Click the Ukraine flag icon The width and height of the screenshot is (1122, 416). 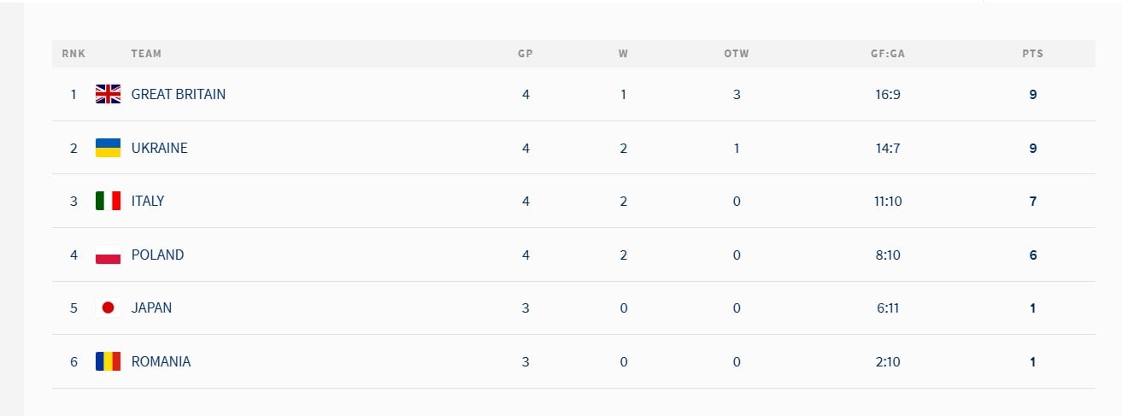pyautogui.click(x=108, y=148)
